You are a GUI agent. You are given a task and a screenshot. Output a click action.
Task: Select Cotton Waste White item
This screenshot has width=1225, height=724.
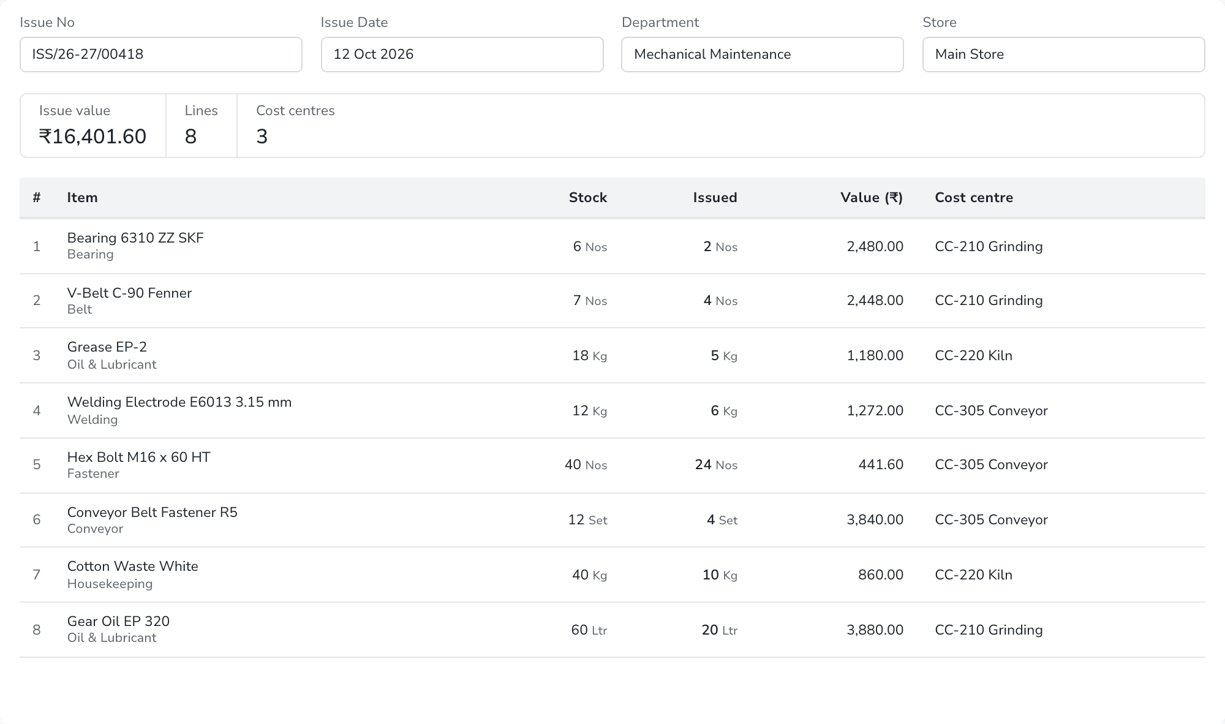[132, 566]
